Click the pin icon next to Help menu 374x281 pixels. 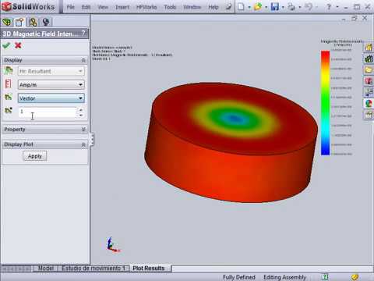coord(228,7)
